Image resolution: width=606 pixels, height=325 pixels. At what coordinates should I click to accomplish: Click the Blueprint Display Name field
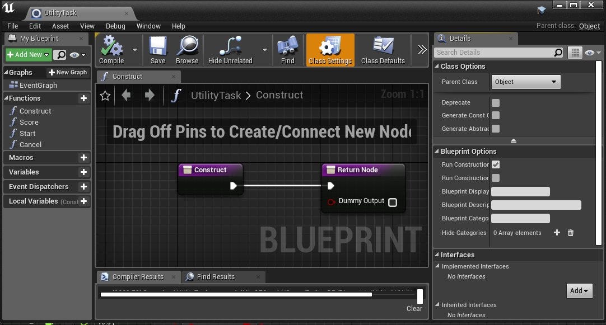(x=520, y=191)
